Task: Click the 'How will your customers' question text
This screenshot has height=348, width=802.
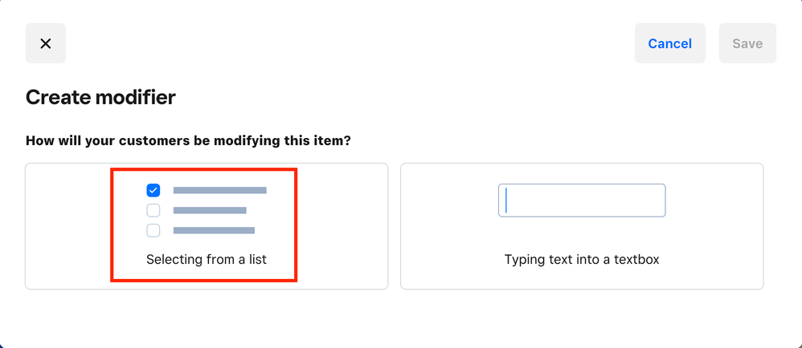Action: pos(188,140)
